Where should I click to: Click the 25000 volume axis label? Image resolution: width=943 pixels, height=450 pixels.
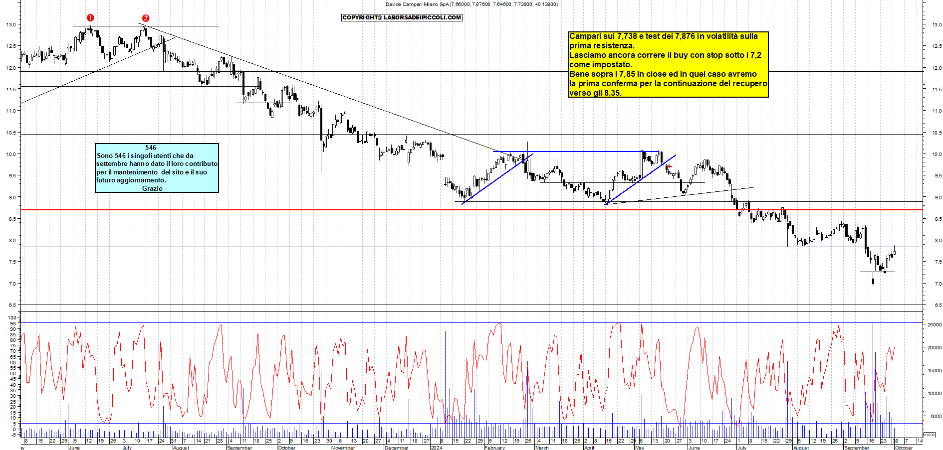coord(935,325)
